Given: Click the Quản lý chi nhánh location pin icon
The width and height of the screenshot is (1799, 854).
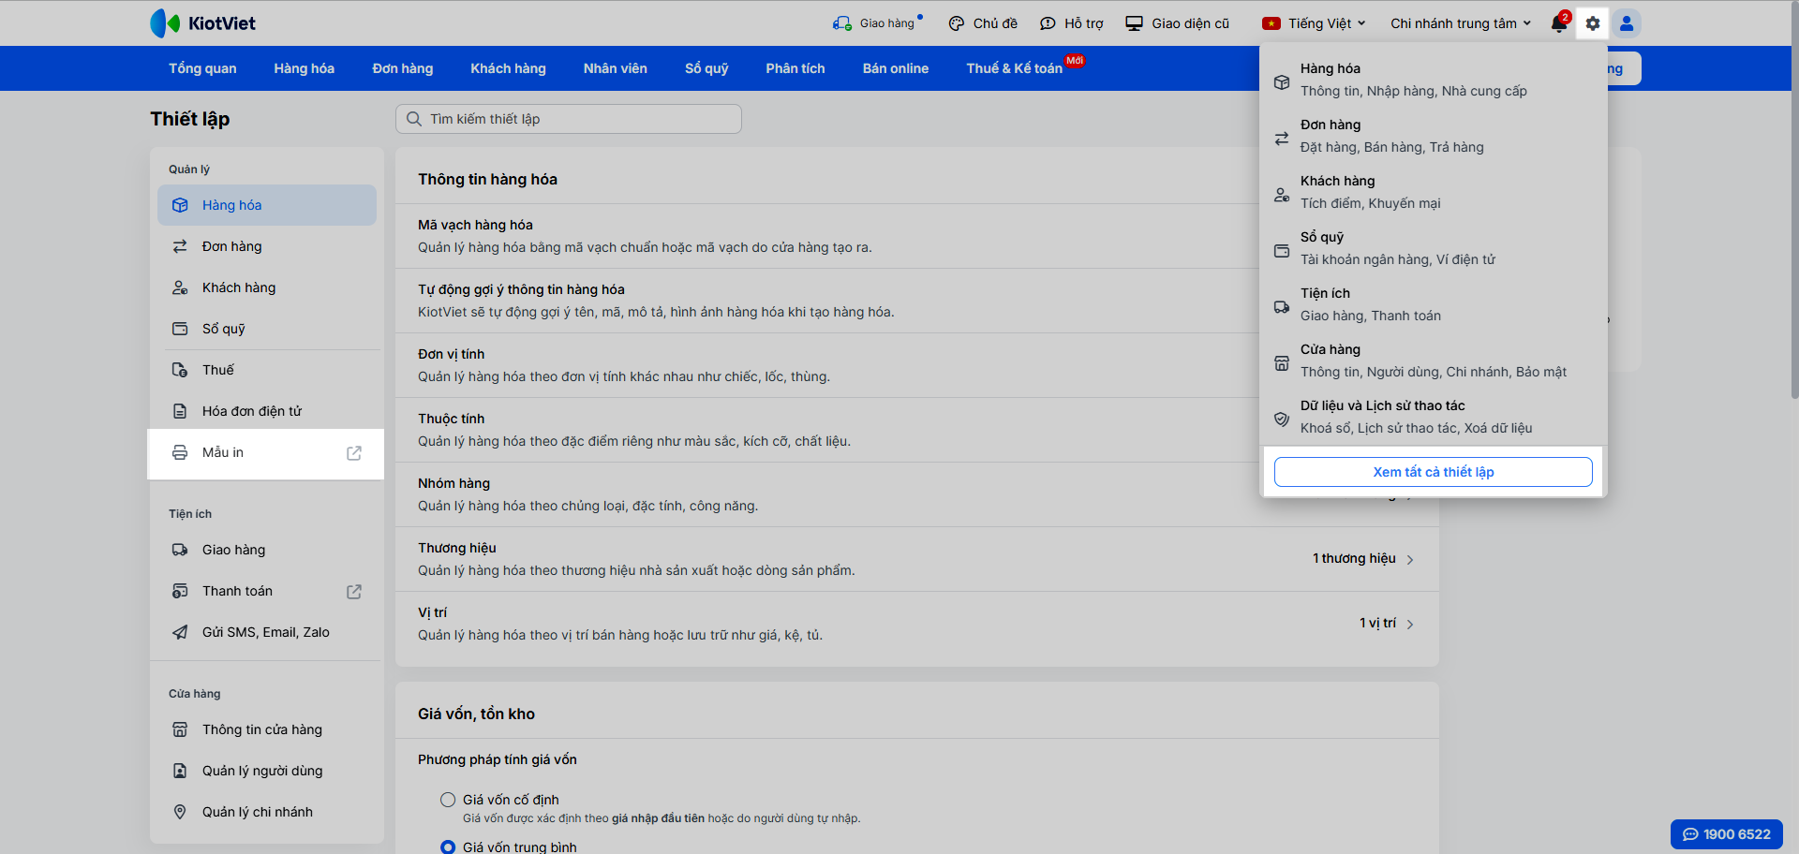Looking at the screenshot, I should (x=180, y=812).
